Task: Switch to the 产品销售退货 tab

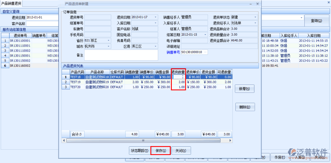Action: [11, 3]
